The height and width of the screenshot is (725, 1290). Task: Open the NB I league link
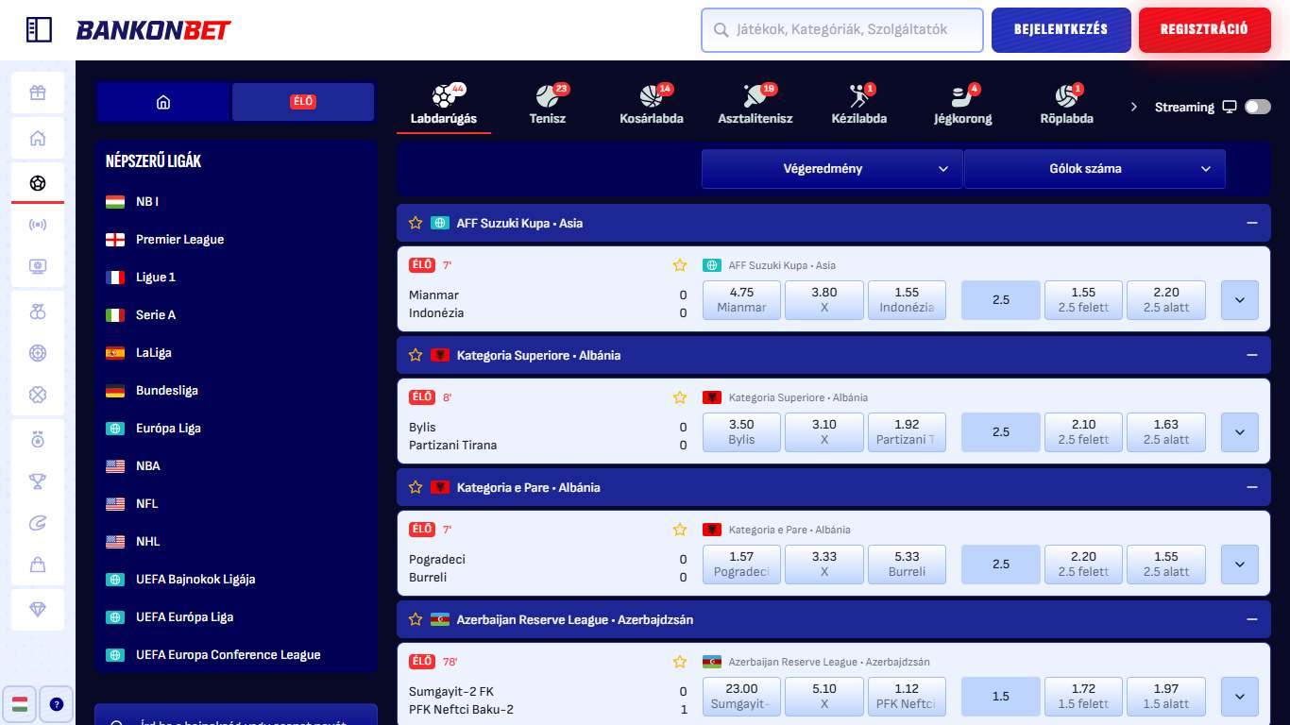(x=147, y=201)
